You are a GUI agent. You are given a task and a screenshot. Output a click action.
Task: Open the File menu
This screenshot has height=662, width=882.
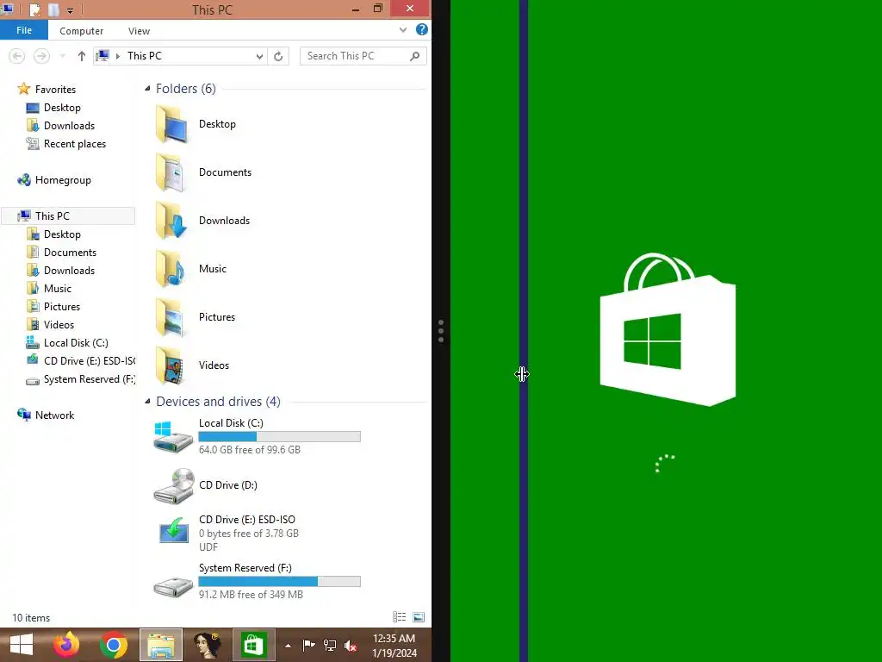pos(24,30)
